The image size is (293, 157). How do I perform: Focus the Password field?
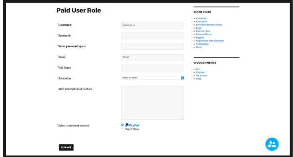(x=152, y=36)
